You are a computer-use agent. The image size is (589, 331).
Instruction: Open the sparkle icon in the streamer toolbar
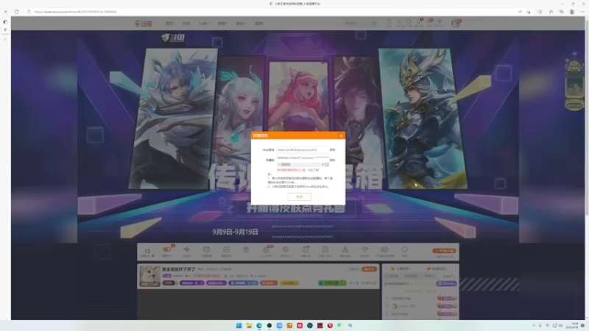[x=187, y=250]
